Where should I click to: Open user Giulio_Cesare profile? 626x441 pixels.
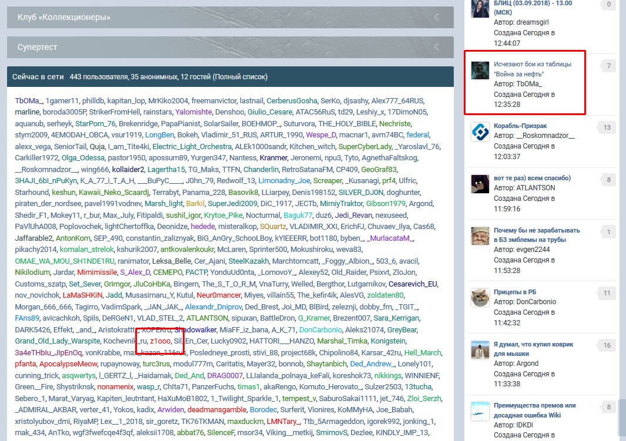269,112
